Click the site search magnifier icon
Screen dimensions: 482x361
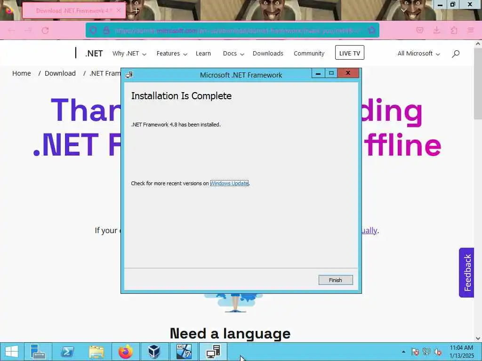(x=456, y=54)
